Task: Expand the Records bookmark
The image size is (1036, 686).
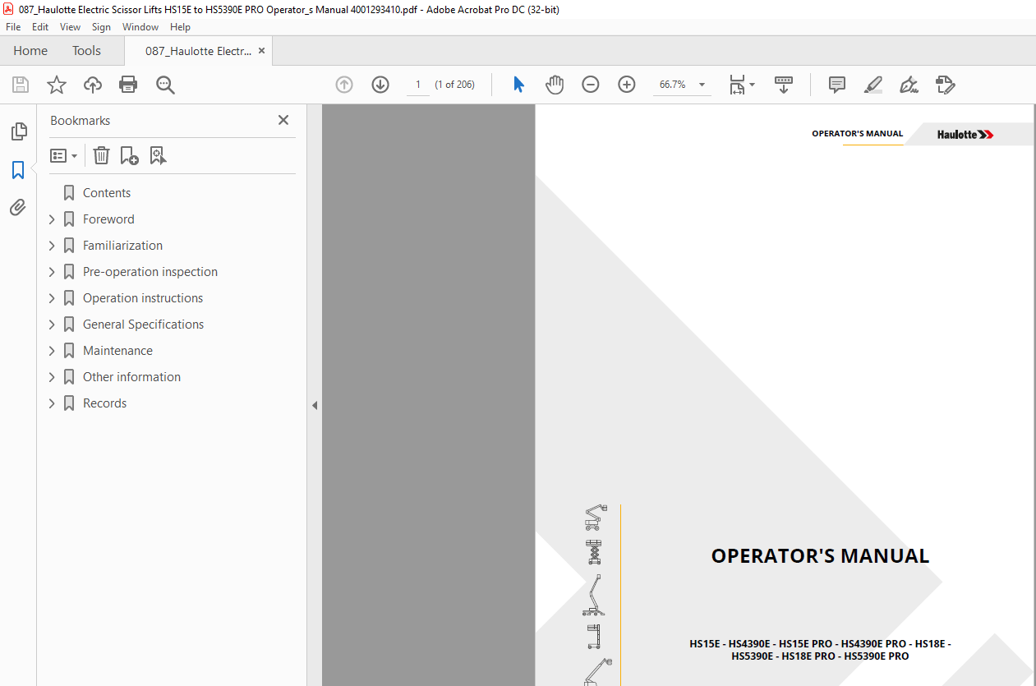Action: click(x=52, y=403)
